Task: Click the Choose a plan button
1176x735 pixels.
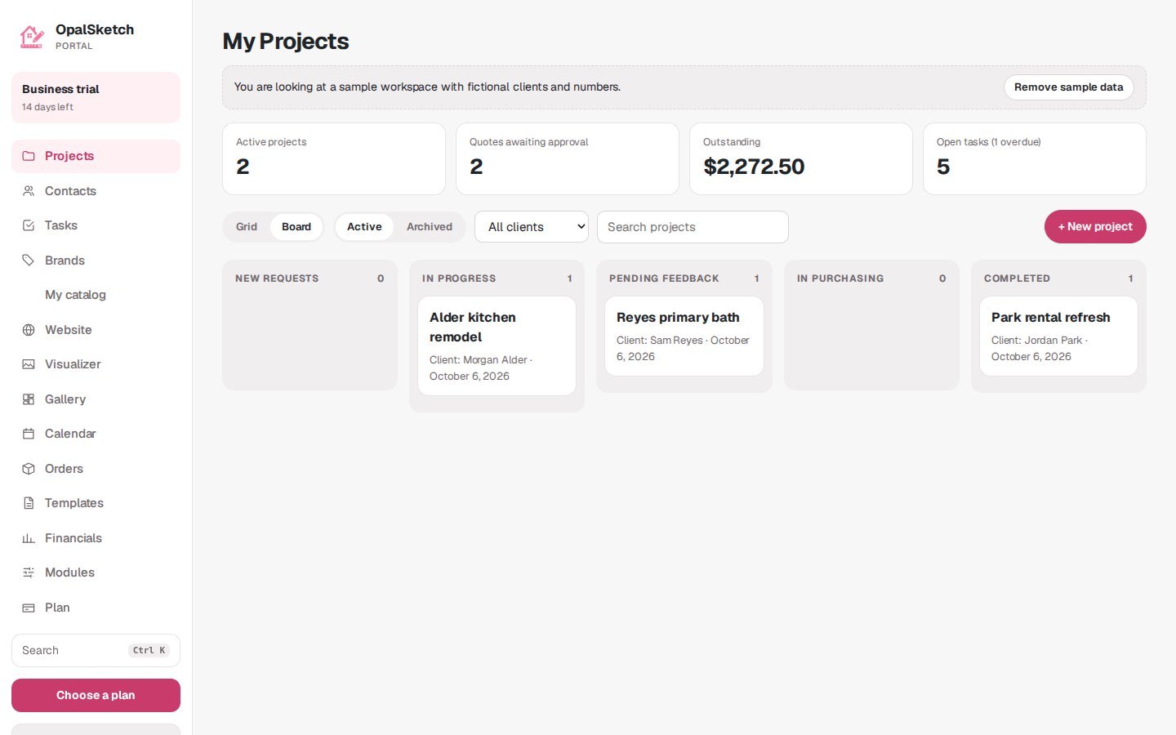Action: point(96,696)
